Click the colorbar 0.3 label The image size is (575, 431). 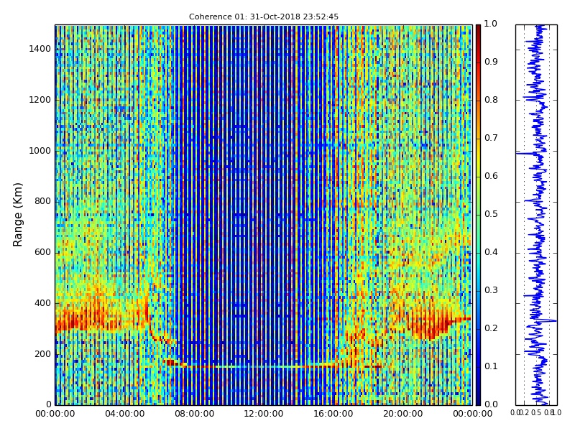pyautogui.click(x=491, y=290)
